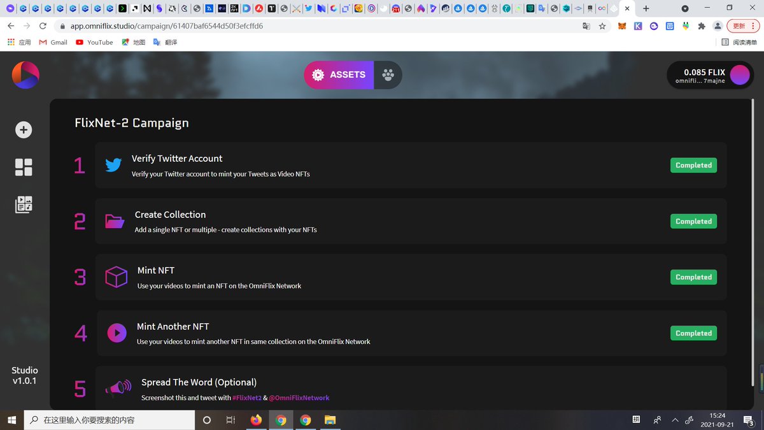764x430 pixels.
Task: Click the folder icon for Create Collection
Action: 115,221
